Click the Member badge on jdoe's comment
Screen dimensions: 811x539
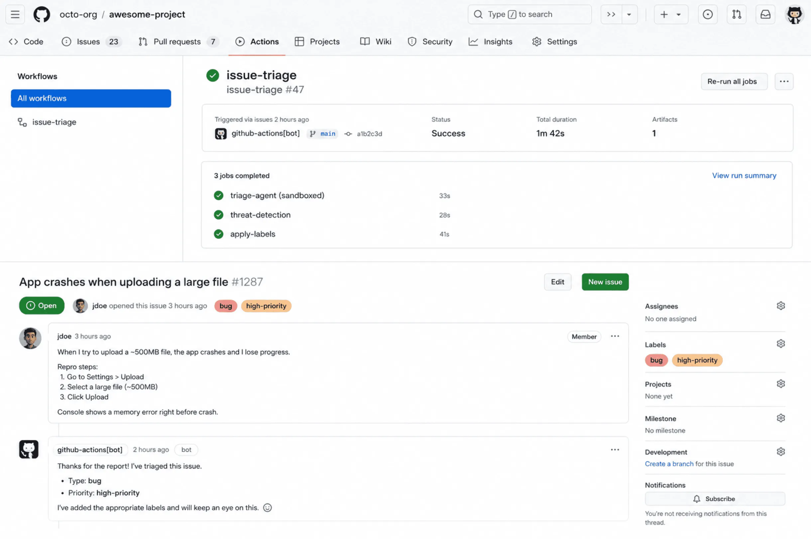584,337
